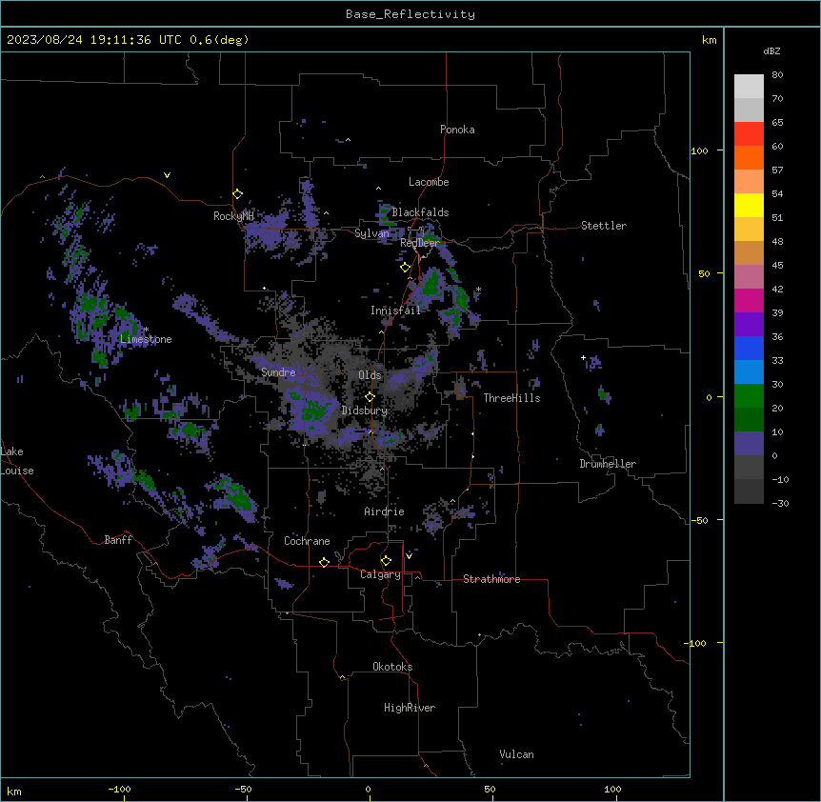Click the Ponoka city label
The image size is (821, 802).
click(x=457, y=130)
